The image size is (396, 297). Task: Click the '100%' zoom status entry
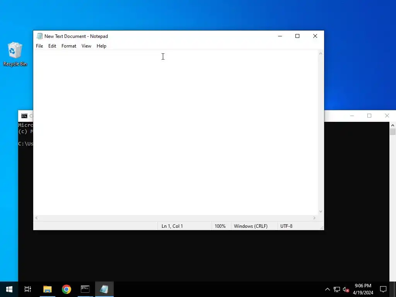pos(220,226)
